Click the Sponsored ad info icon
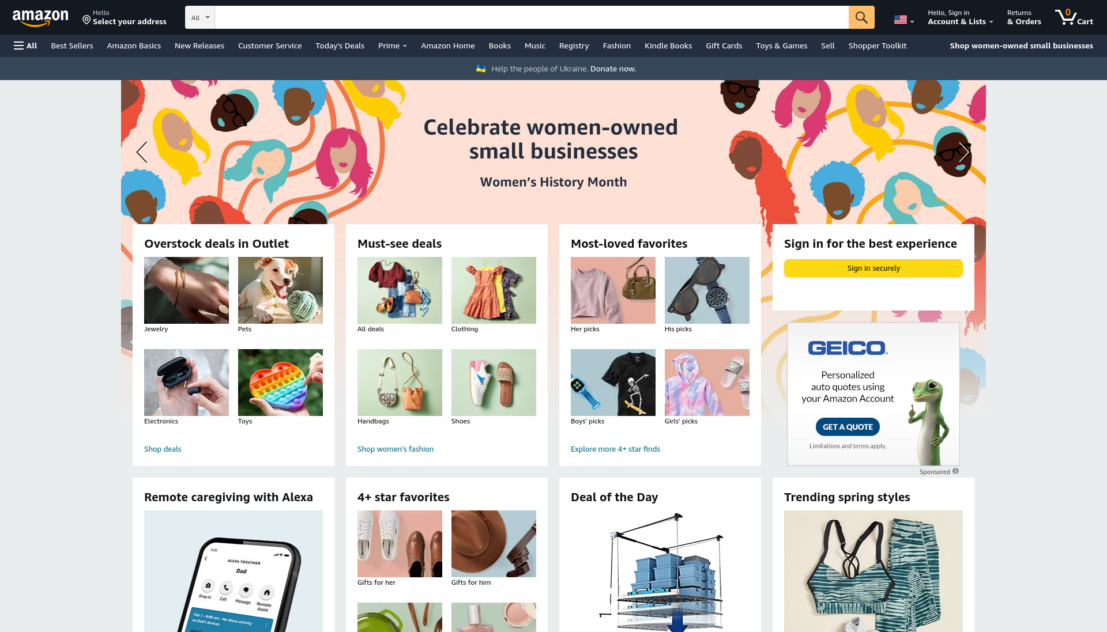1107x632 pixels. tap(955, 471)
